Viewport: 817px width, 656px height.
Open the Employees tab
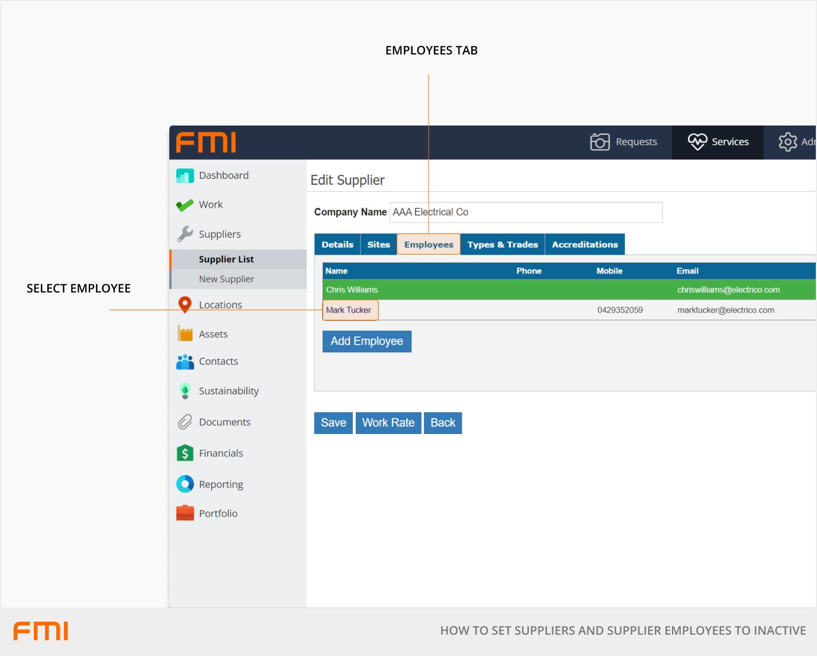(x=429, y=245)
